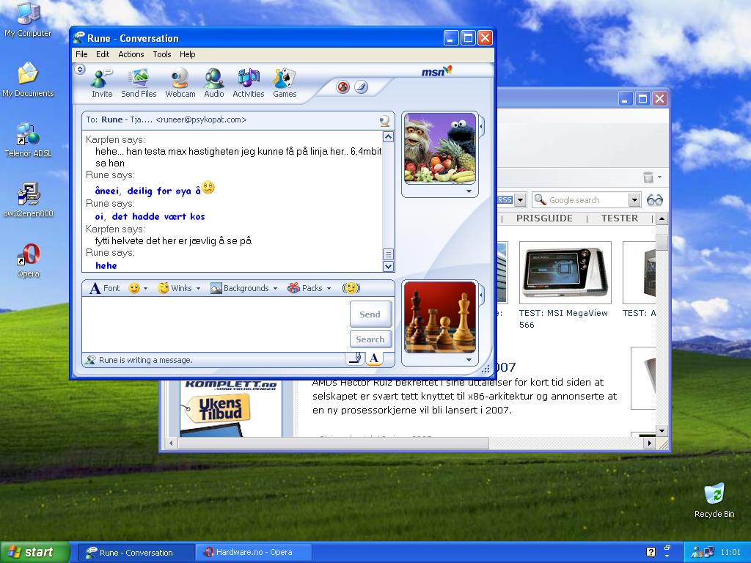751x563 pixels.
Task: Switch to Hardware.no - Opera taskbar button
Action: point(254,552)
